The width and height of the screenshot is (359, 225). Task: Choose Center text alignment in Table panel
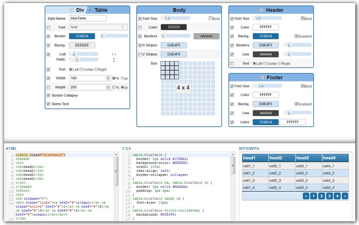click(80, 69)
